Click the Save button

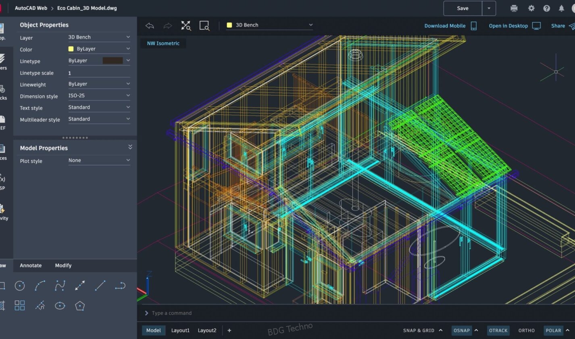[x=463, y=8]
